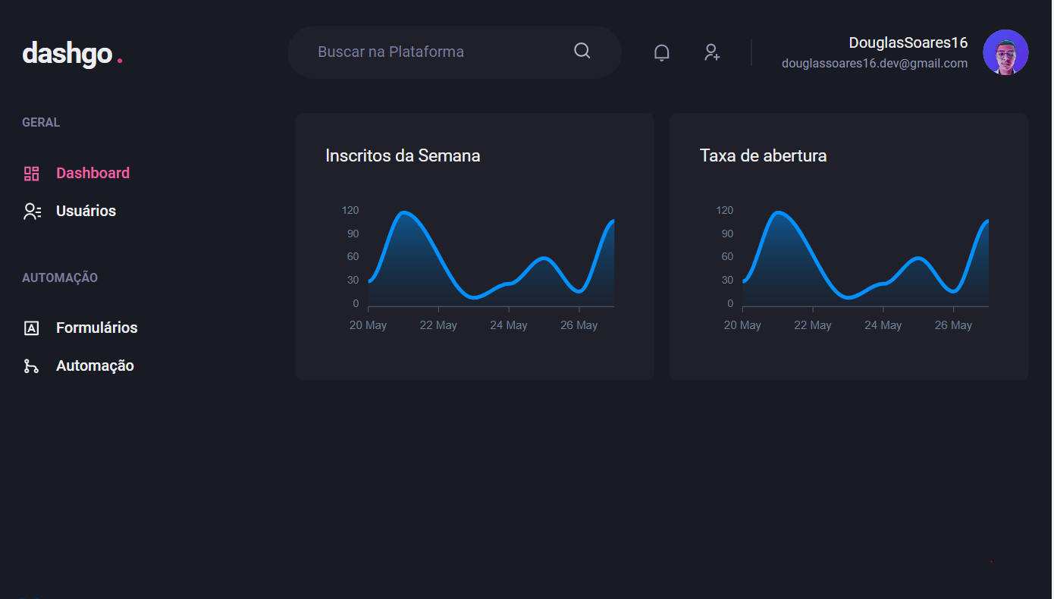Click the douglassoares16.dev@gmail.com email text
This screenshot has height=599, width=1054.
click(874, 64)
